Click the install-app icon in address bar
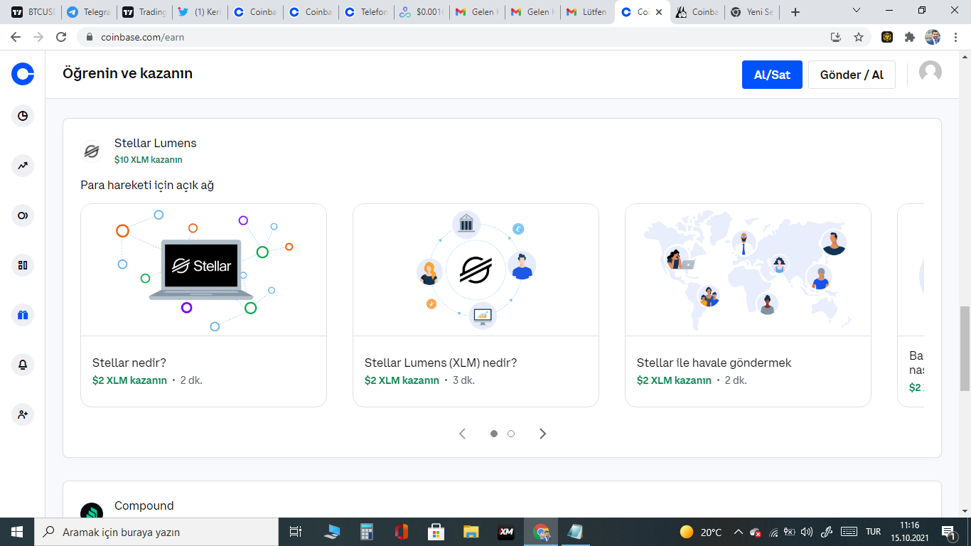 836,37
